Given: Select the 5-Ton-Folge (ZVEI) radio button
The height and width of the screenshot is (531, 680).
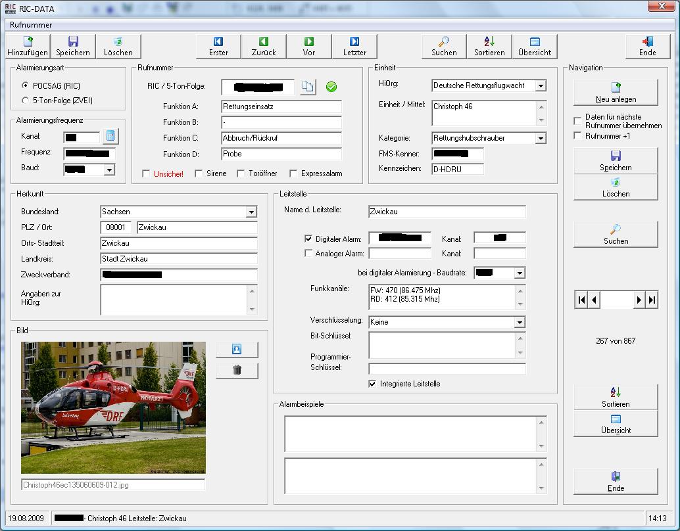Looking at the screenshot, I should (x=26, y=101).
